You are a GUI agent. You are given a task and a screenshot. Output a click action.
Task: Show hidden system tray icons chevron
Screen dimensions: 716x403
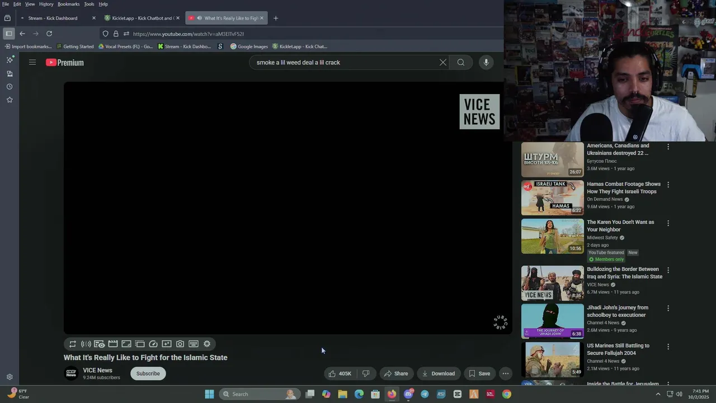pyautogui.click(x=658, y=394)
